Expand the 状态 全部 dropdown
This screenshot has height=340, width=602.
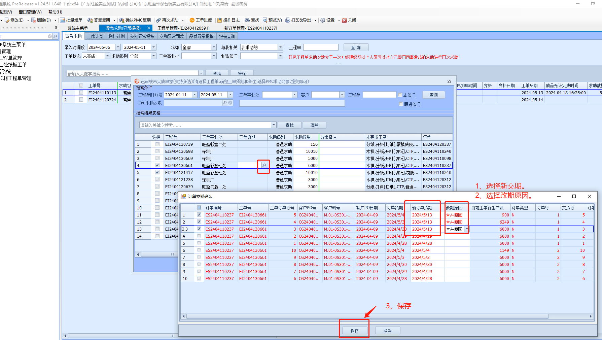click(x=214, y=47)
